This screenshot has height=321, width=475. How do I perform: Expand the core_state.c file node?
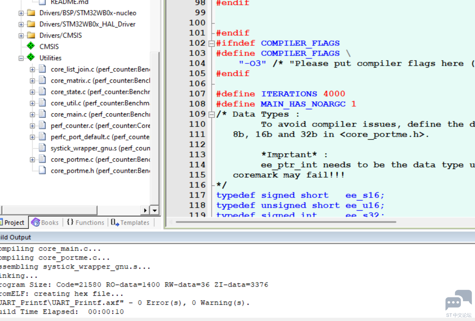click(32, 92)
